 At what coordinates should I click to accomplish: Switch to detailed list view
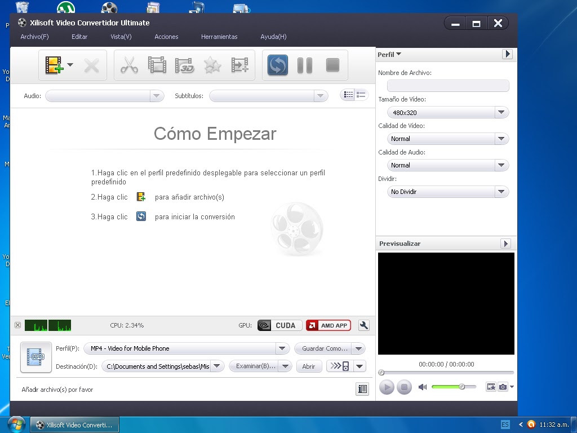(x=361, y=95)
